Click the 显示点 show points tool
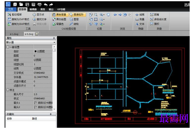Screen dimensions: 194x128 coord(38,14)
